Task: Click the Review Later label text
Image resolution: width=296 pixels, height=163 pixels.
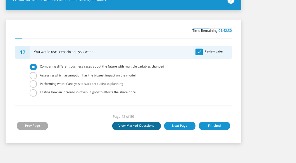Action: [214, 52]
